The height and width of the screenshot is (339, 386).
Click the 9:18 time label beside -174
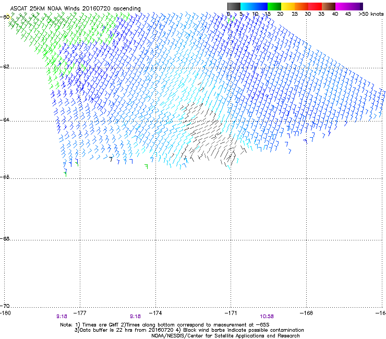136,317
